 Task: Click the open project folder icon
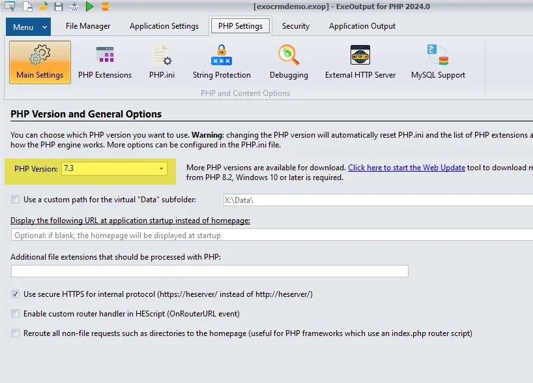click(43, 7)
